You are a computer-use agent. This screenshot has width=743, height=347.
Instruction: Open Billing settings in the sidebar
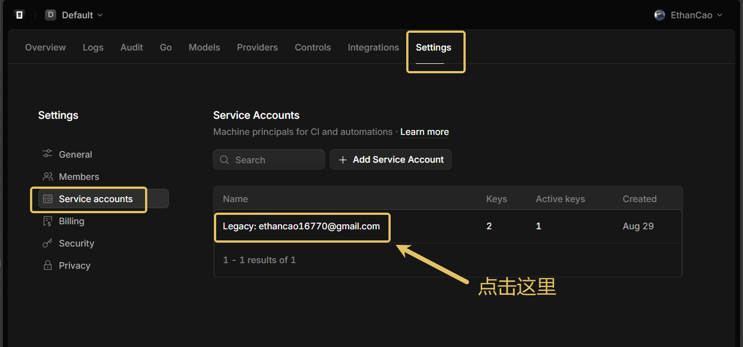click(x=72, y=221)
